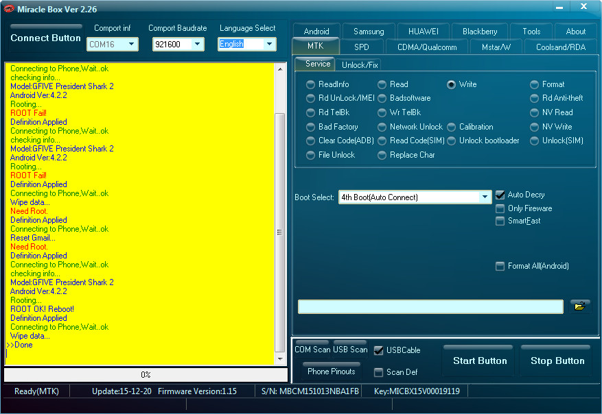Click the 0% progress bar
The height and width of the screenshot is (414, 602).
146,374
